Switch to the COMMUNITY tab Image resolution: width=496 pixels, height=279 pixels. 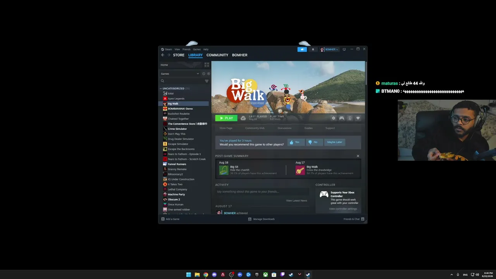pyautogui.click(x=217, y=55)
